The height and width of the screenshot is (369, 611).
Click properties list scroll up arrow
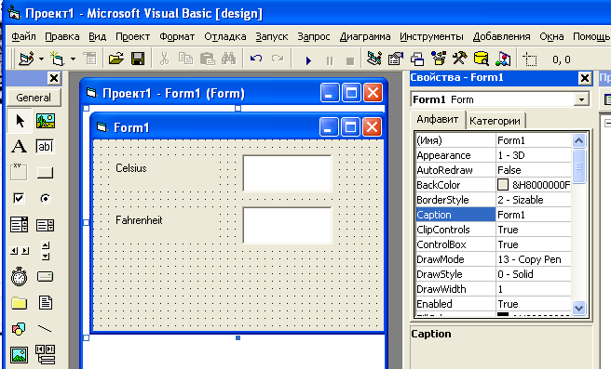(579, 140)
